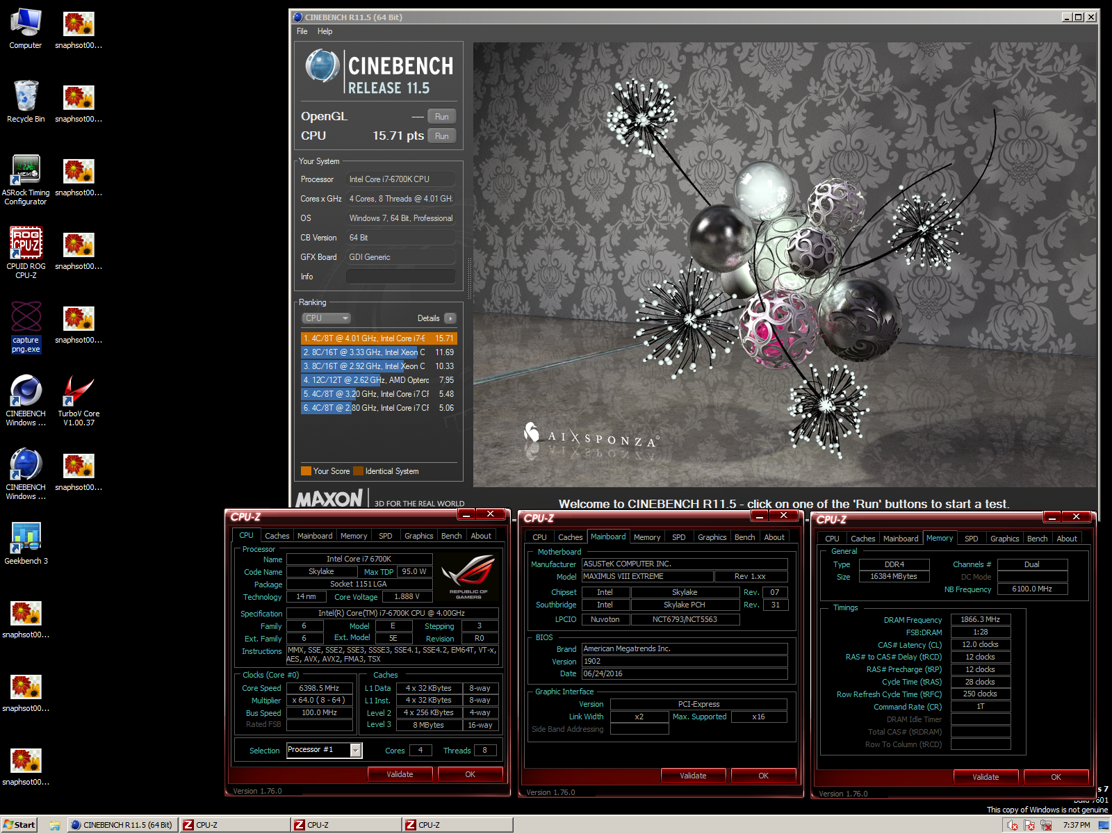Activate leftmost CPU-Z taskbar button
The width and height of the screenshot is (1112, 834).
[x=235, y=825]
